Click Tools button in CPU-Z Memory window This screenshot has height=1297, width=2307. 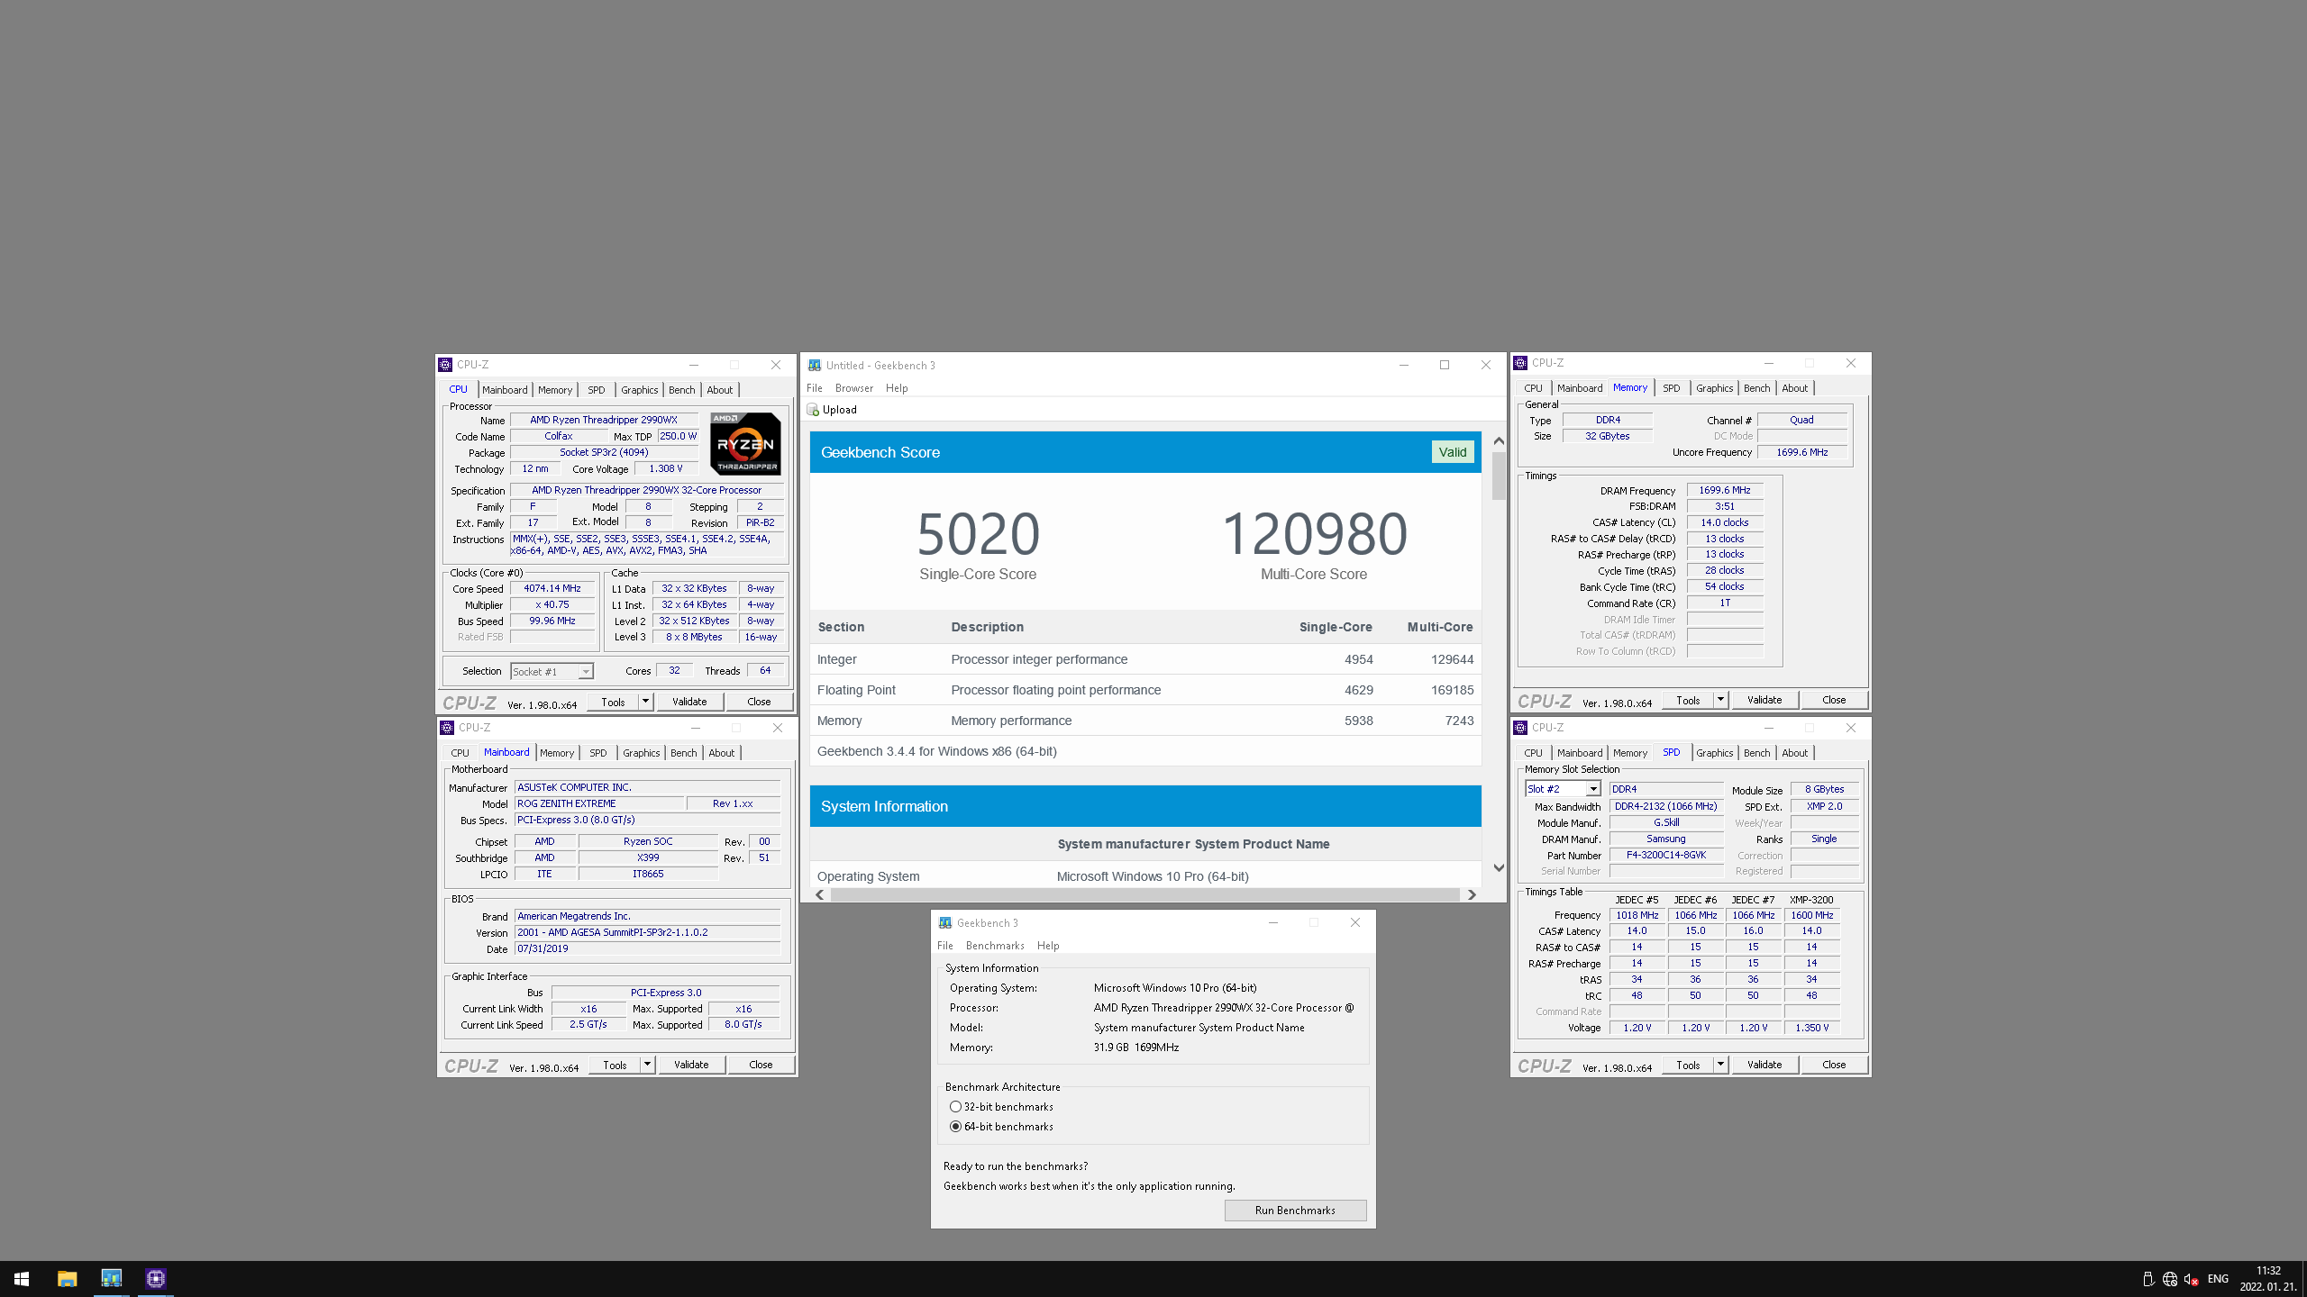point(1688,700)
